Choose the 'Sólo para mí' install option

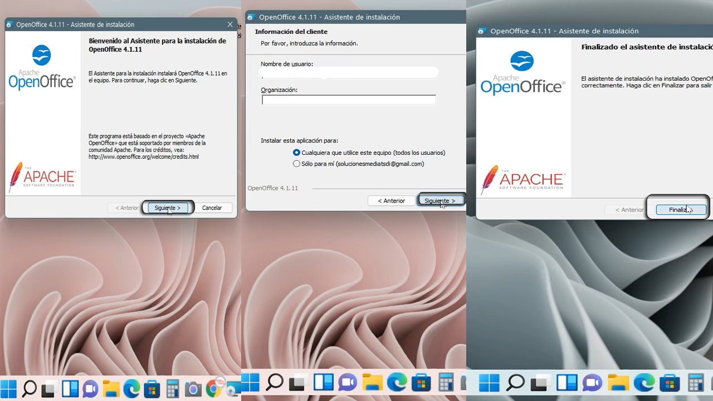pos(296,163)
